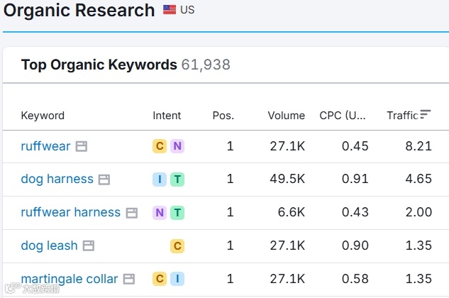Open SERP snapshot for dog leash
449x298 pixels.
coord(89,245)
